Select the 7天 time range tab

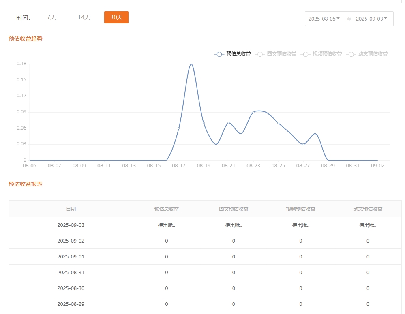[x=51, y=17]
